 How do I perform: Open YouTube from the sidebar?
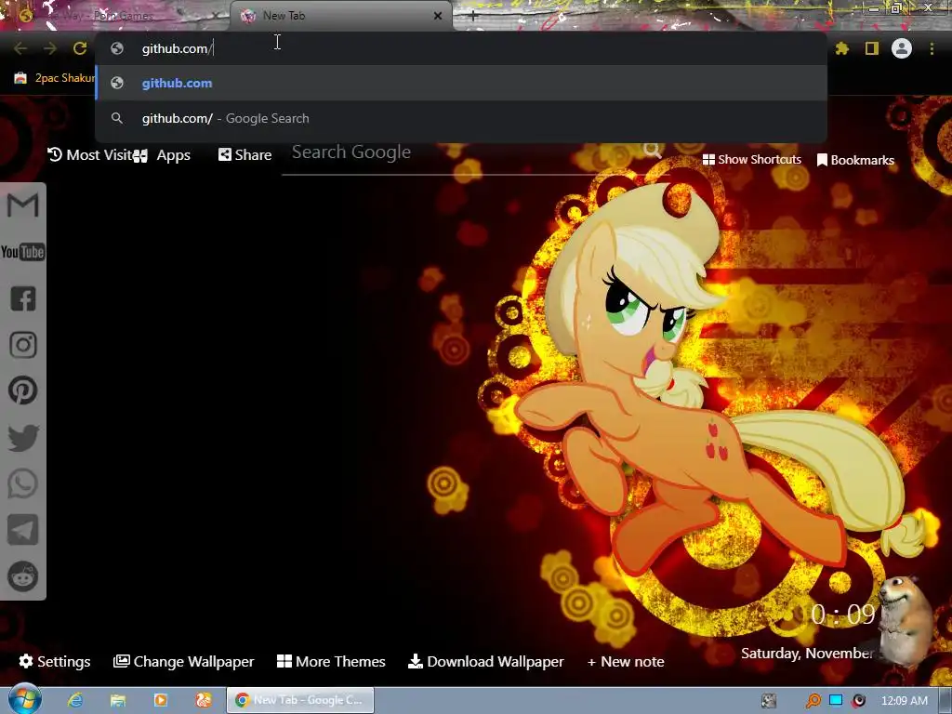[x=23, y=252]
